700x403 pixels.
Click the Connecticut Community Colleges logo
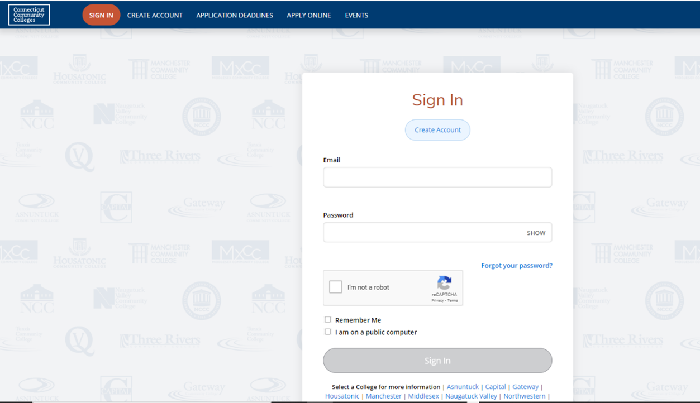pos(29,15)
